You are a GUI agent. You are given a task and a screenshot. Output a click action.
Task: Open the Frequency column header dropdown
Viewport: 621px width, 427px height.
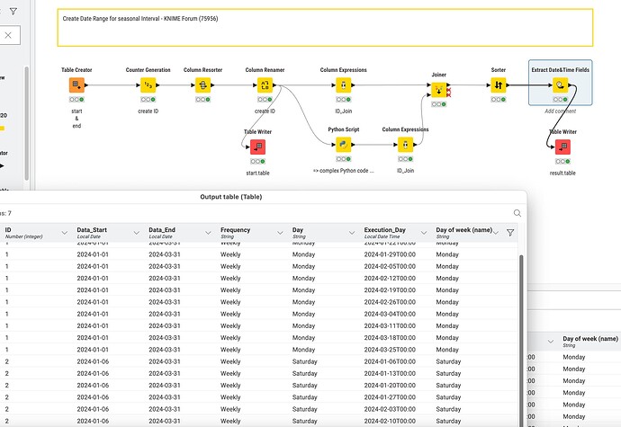tap(280, 233)
